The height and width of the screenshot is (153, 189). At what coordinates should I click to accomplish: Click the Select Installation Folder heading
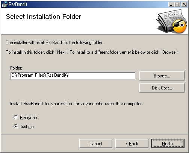[44, 17]
